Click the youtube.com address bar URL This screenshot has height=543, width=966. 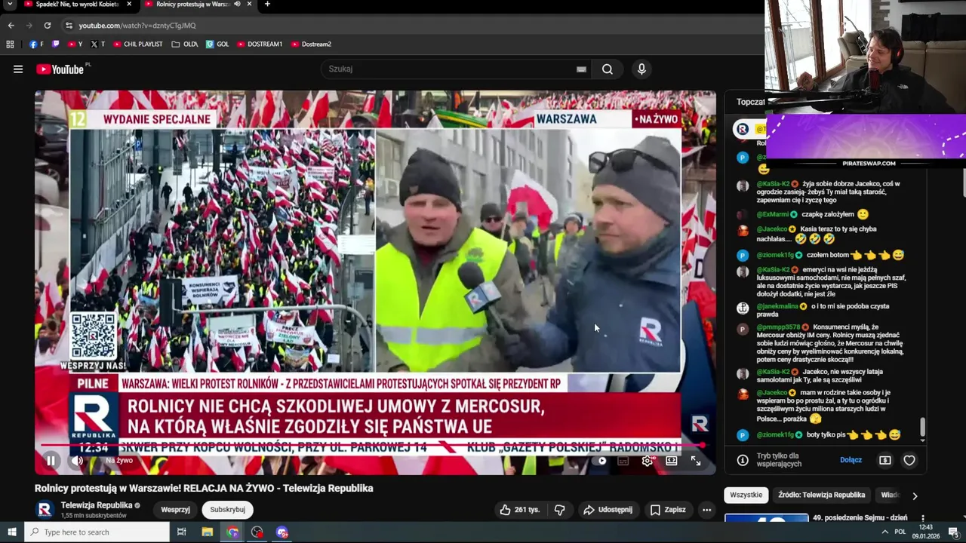(x=137, y=26)
